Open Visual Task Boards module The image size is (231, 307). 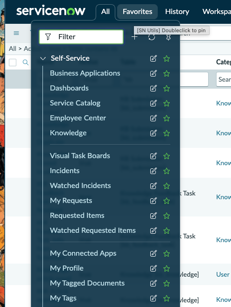click(x=80, y=156)
